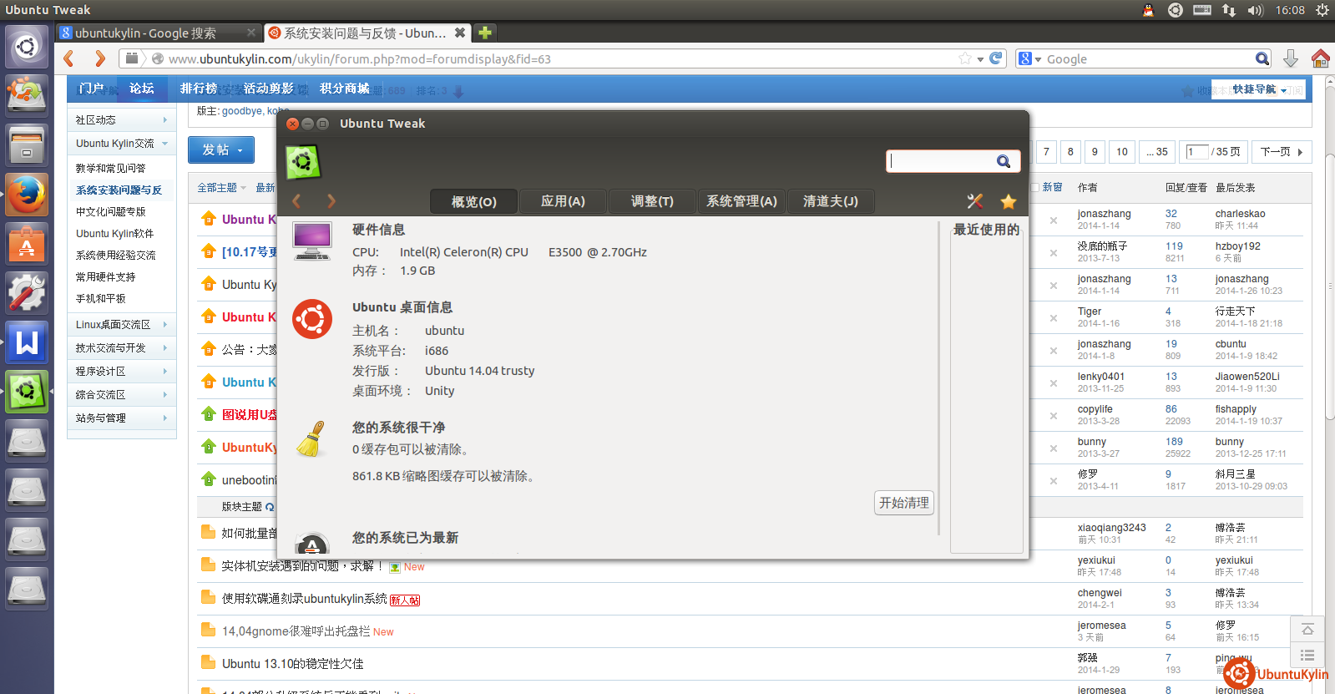Open a new browser tab with the plus icon
Image resolution: width=1335 pixels, height=694 pixels.
point(484,33)
